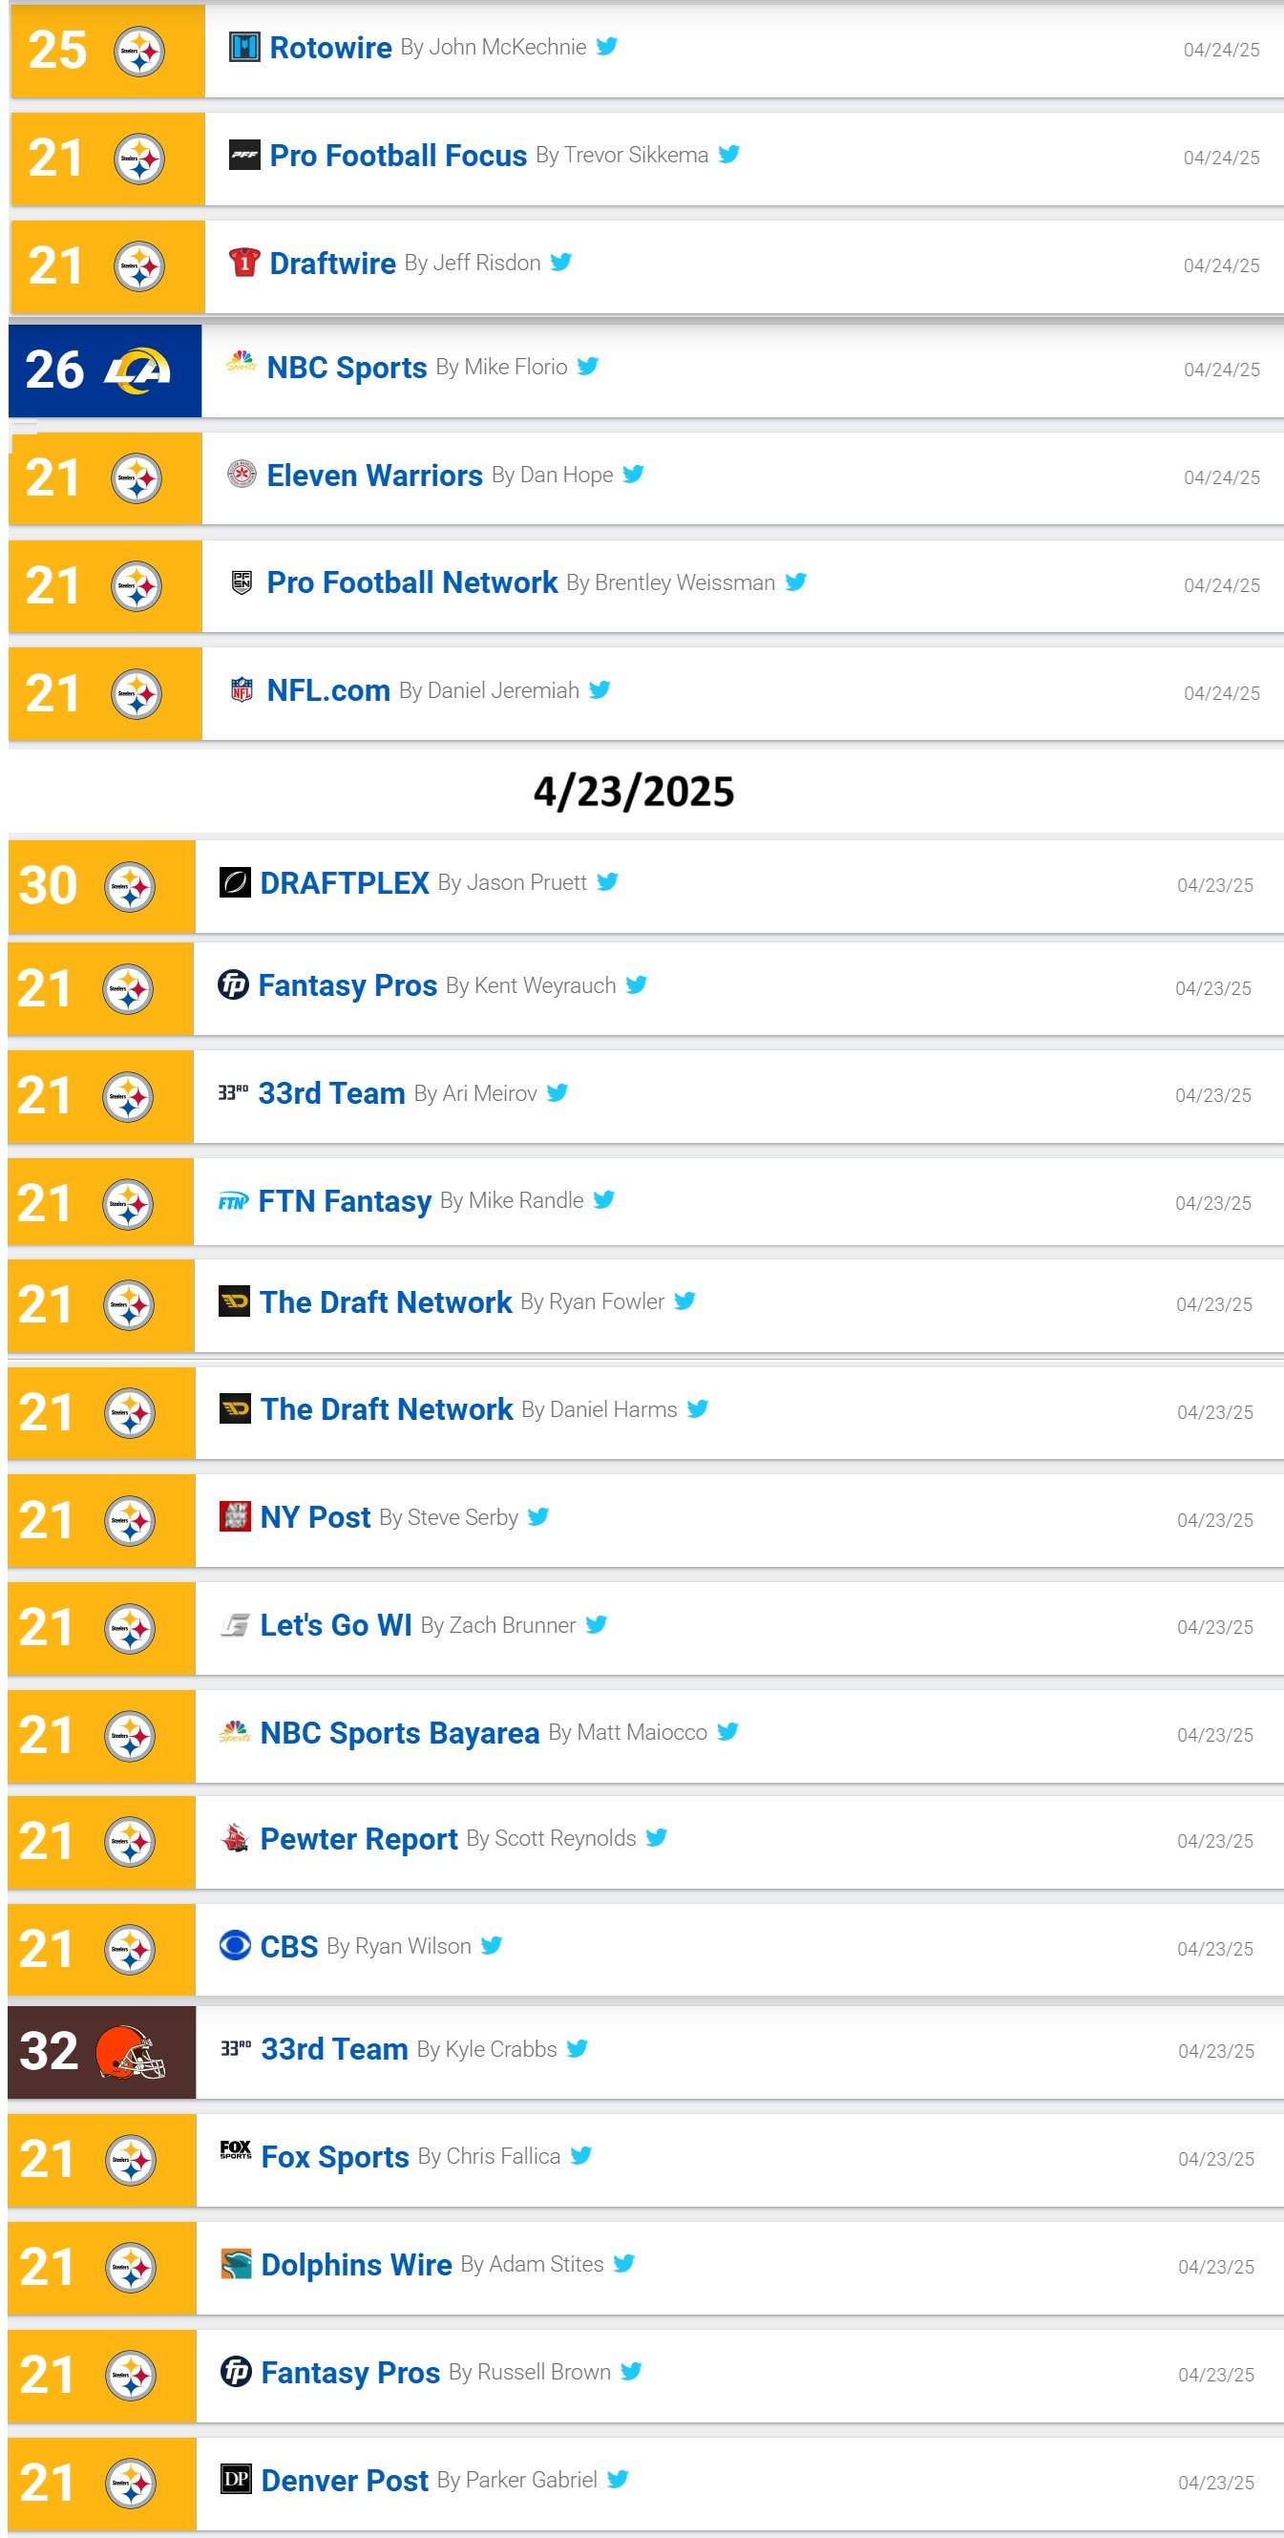
Task: Click the CBS eye logo
Action: coord(236,1945)
